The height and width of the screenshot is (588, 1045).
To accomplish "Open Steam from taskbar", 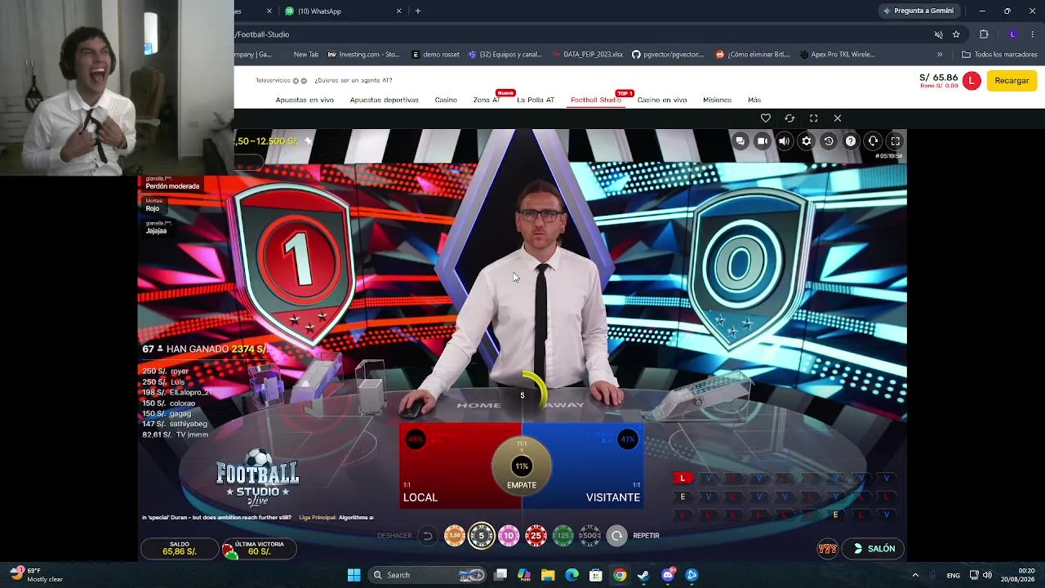I will tap(644, 575).
